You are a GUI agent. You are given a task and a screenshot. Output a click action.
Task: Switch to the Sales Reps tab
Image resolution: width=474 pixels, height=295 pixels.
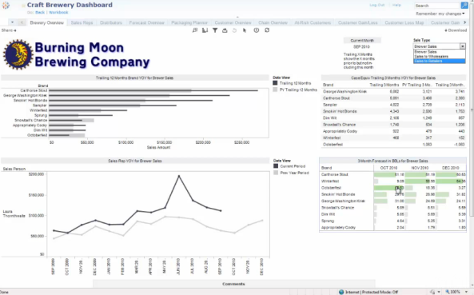pyautogui.click(x=82, y=22)
